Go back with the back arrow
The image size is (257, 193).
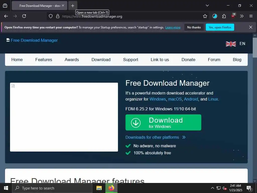pyautogui.click(x=6, y=16)
